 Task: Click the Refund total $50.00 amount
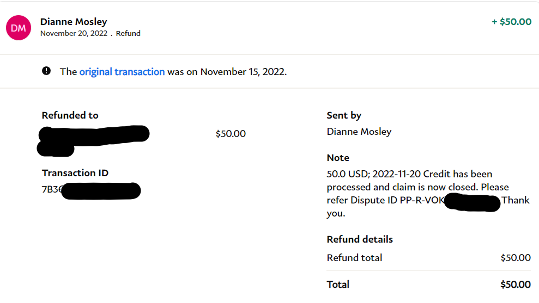[x=516, y=258]
